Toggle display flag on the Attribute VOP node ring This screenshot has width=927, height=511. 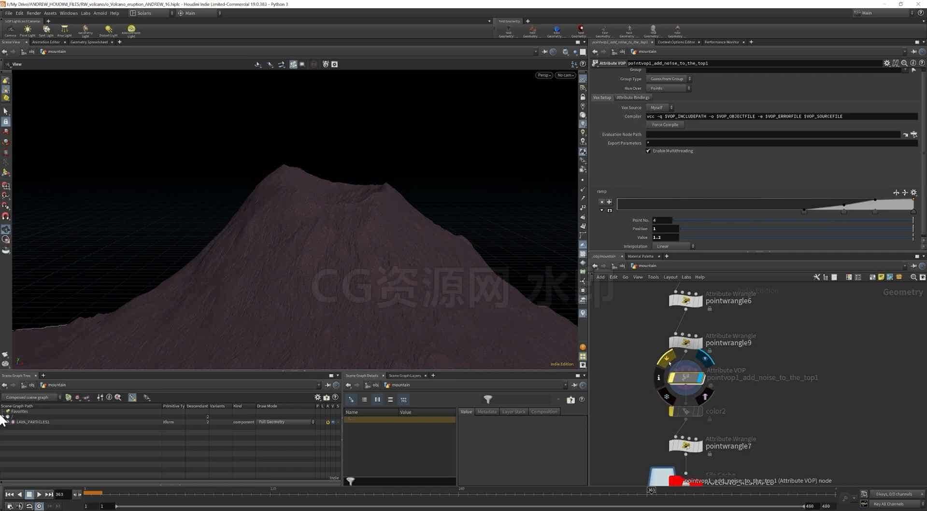(x=705, y=359)
